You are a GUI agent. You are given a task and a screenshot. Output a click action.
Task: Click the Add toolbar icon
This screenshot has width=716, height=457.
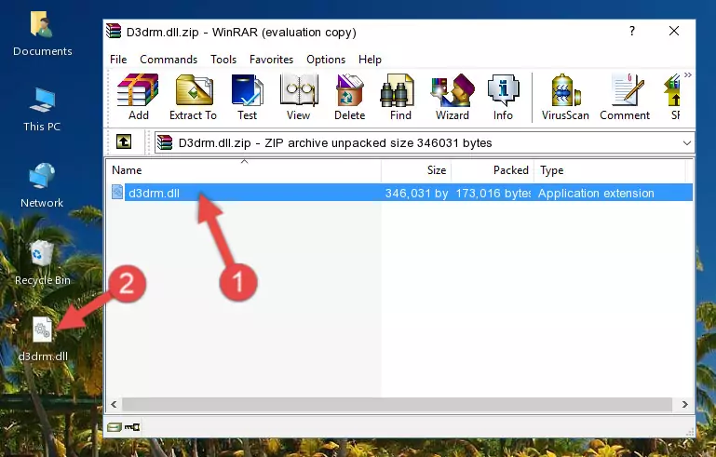click(x=138, y=97)
